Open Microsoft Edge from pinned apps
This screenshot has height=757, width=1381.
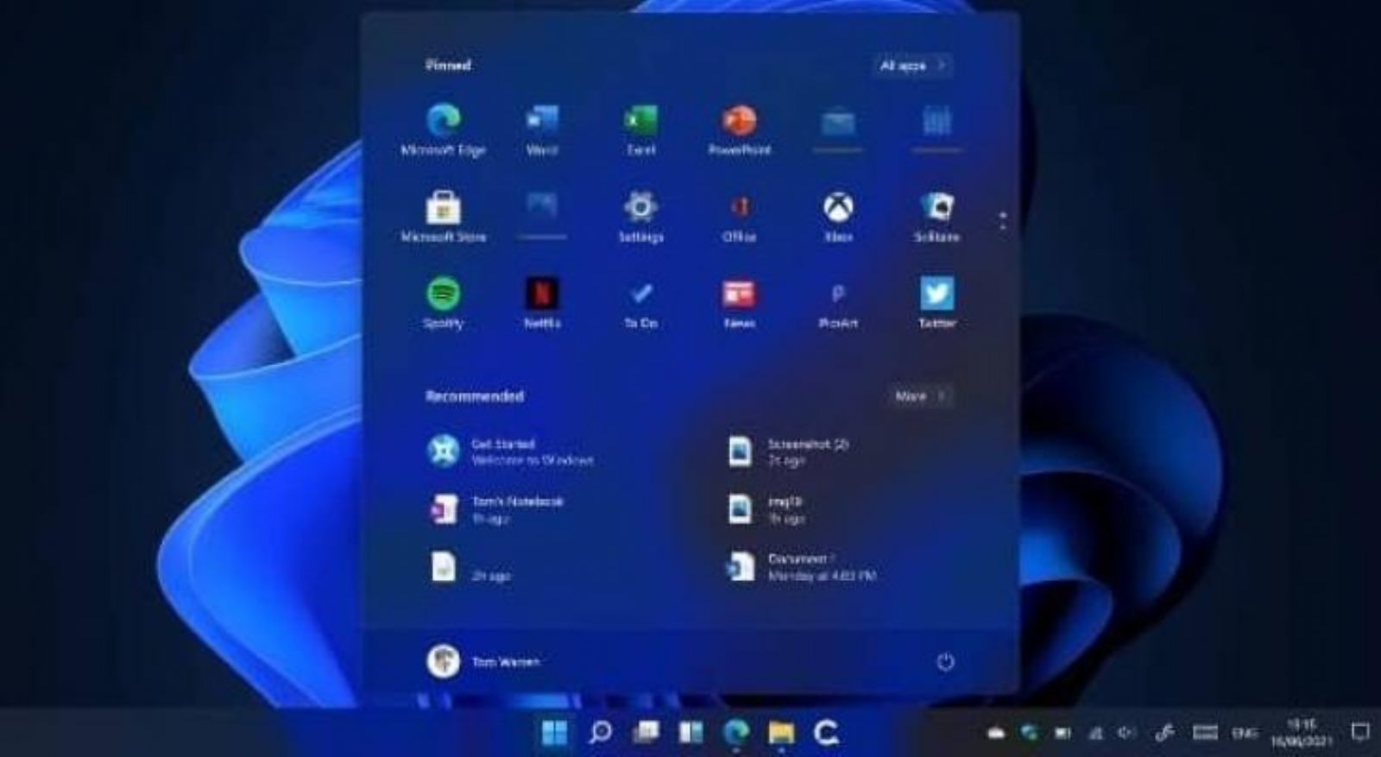444,129
